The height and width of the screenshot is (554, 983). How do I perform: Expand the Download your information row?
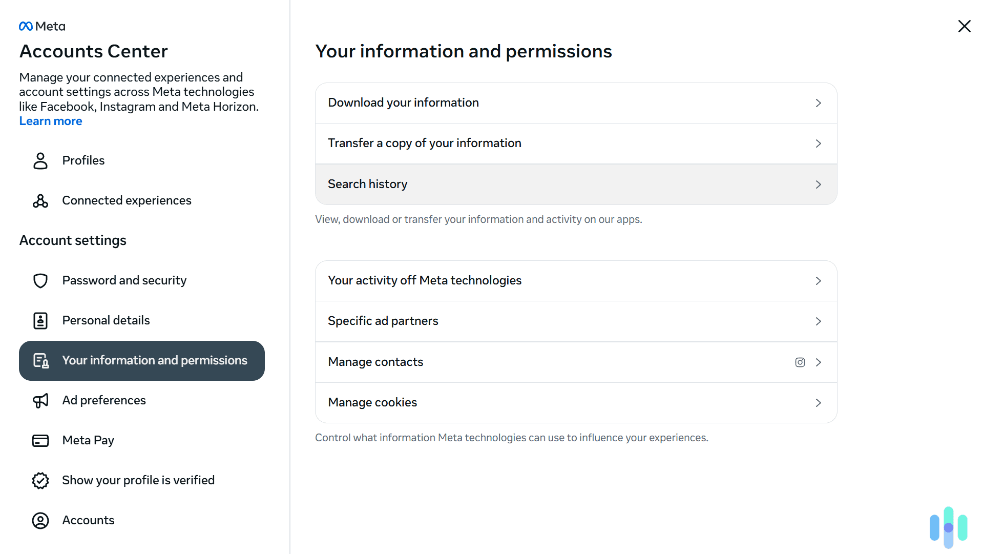coord(575,102)
